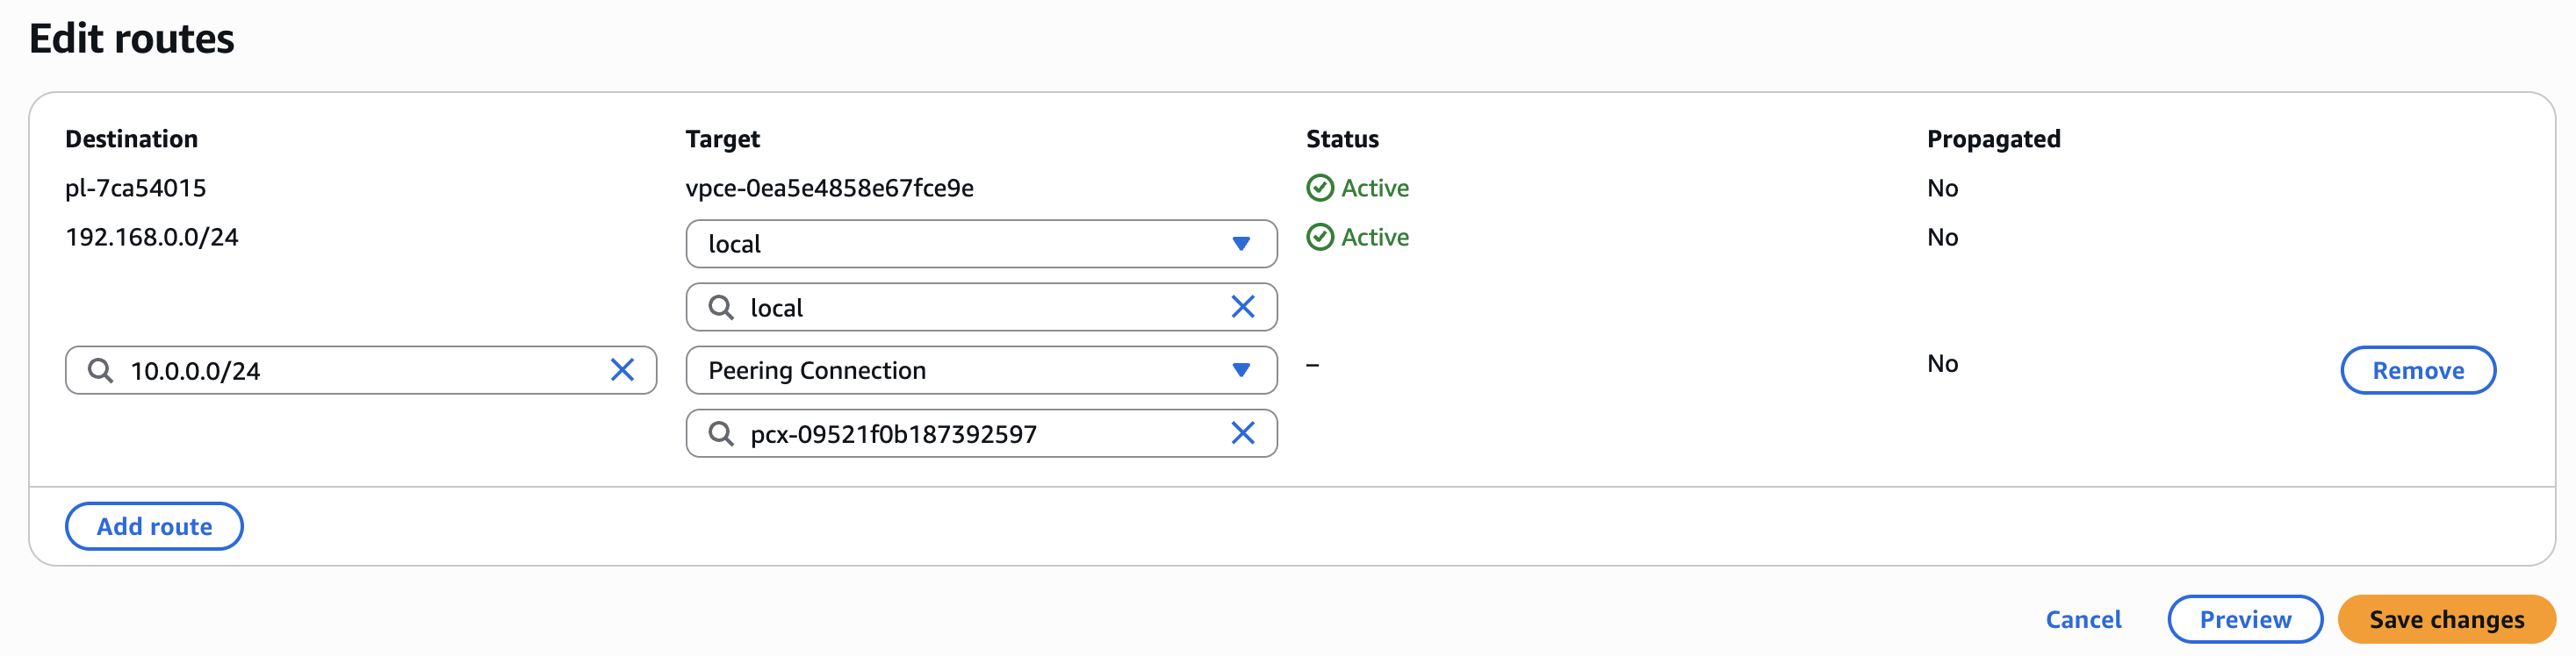
Task: Clear the 10.0.0.0/24 destination field
Action: (x=622, y=370)
